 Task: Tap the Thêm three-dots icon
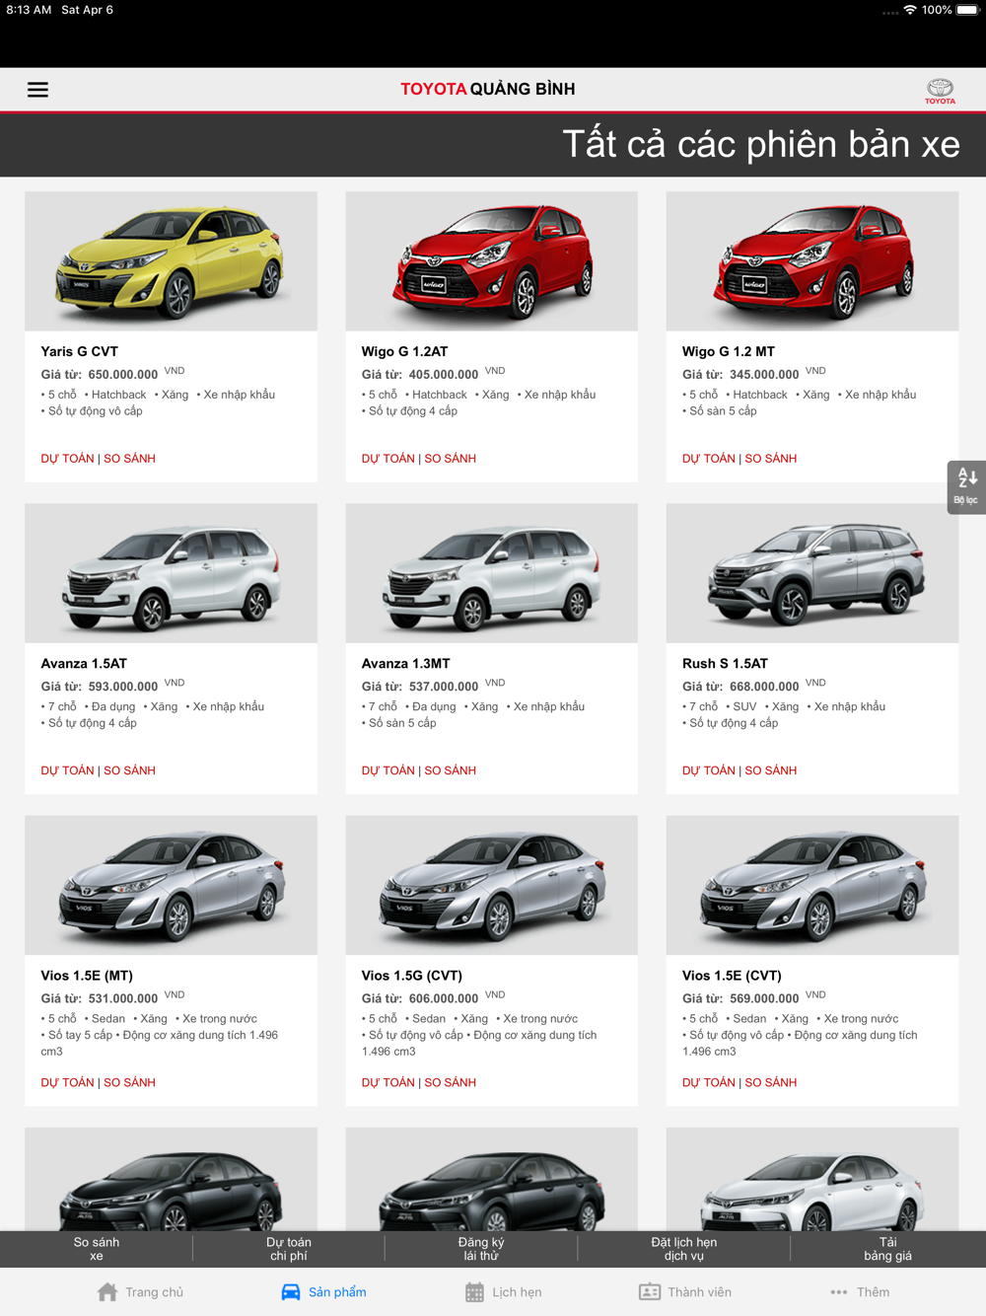click(839, 1292)
